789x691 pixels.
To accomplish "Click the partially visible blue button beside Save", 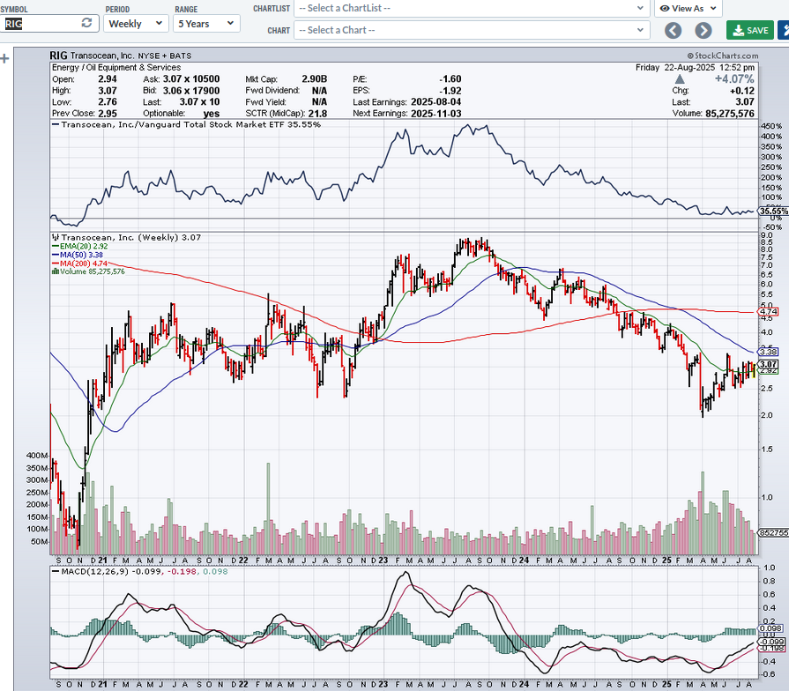I will click(x=784, y=30).
